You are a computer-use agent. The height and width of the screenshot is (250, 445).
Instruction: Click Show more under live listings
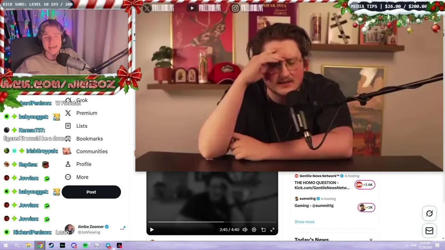coord(304,222)
